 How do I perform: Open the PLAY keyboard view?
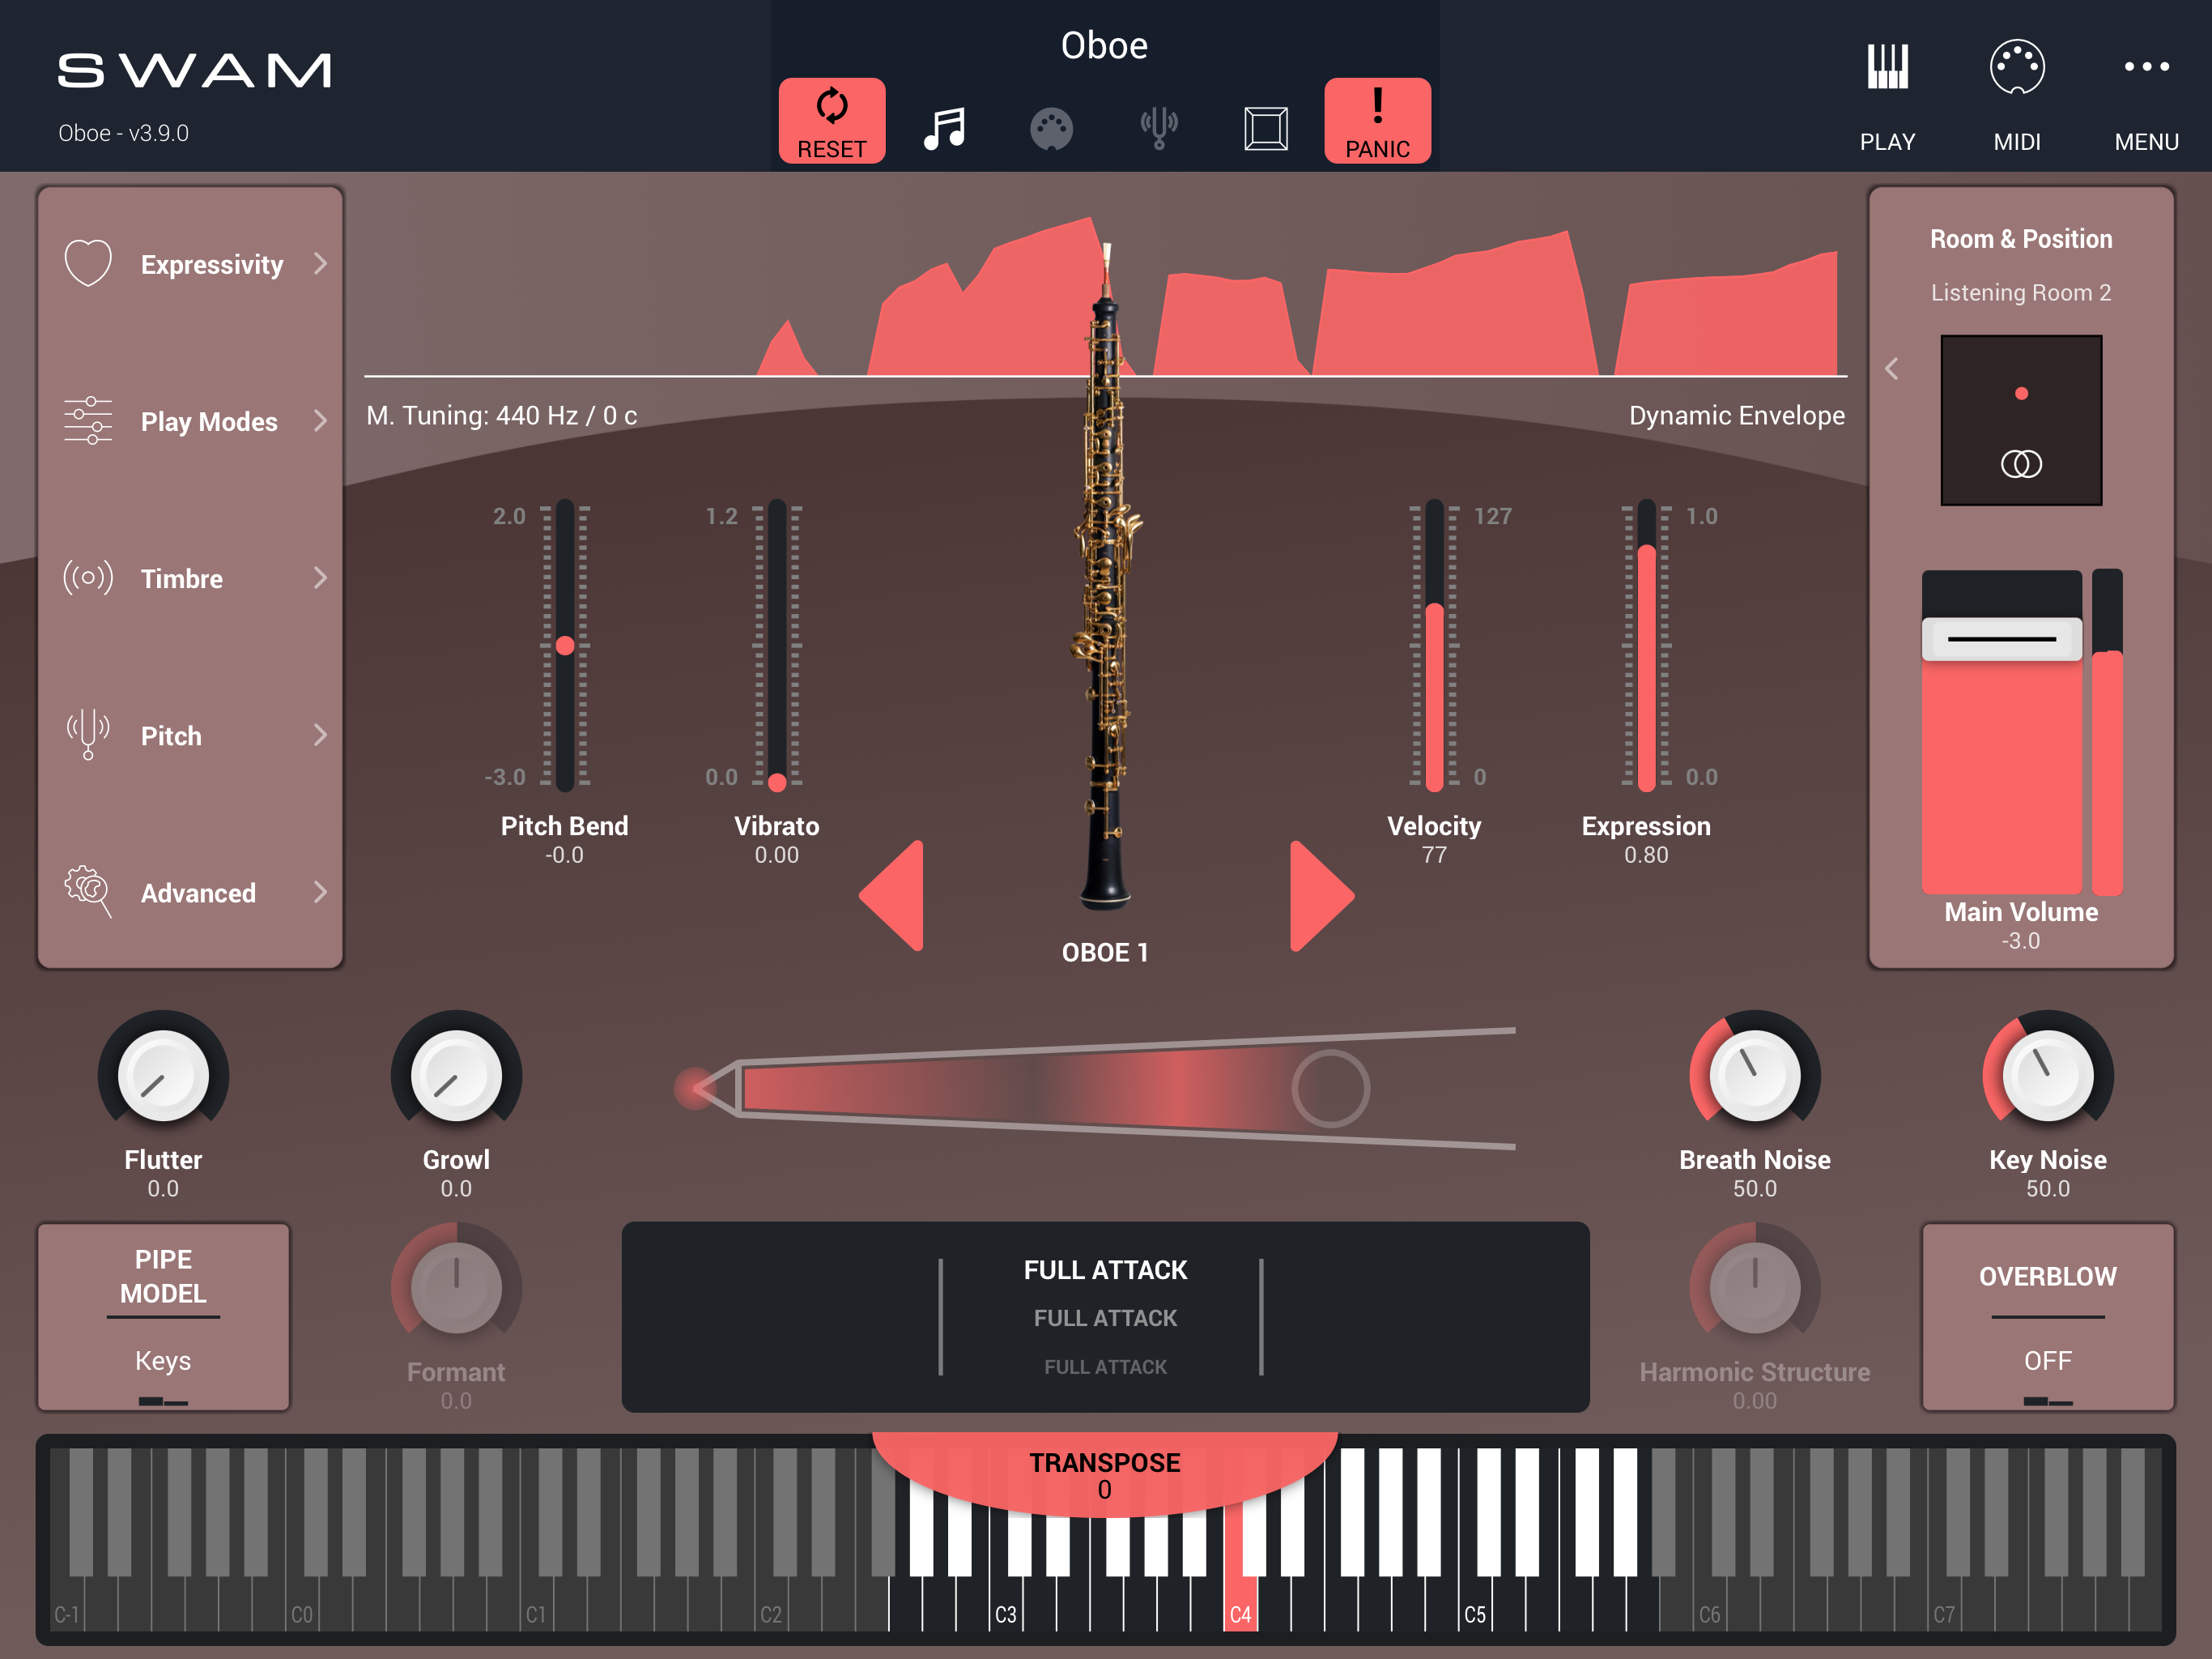pos(1887,96)
